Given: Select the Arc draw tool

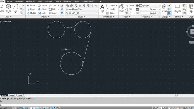Looking at the screenshot, I should point(16,8).
